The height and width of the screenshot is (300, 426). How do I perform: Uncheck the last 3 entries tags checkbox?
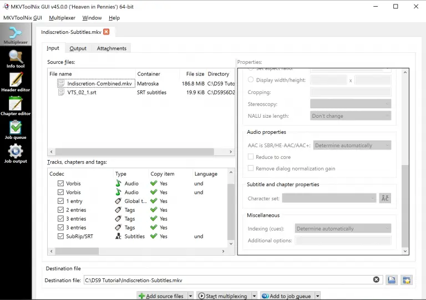coord(60,227)
